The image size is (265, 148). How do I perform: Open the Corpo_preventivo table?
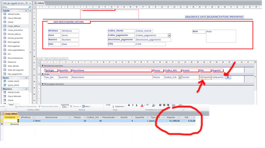[15, 30]
